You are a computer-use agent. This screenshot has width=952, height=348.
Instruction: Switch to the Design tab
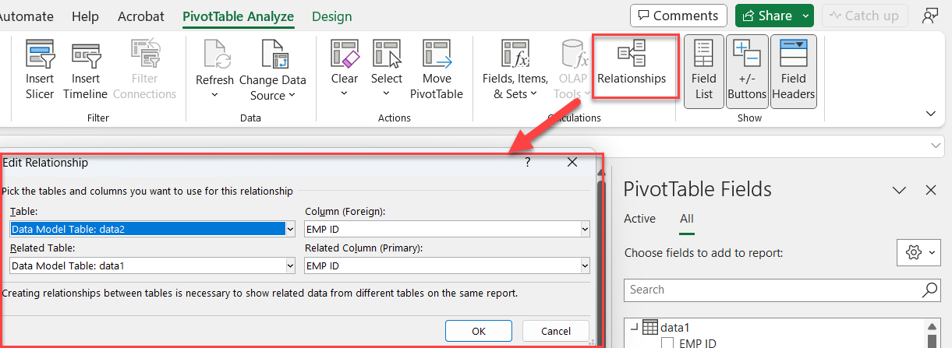point(331,16)
